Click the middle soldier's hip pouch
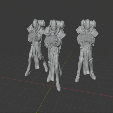This screenshot has height=113, width=113. [59, 50]
